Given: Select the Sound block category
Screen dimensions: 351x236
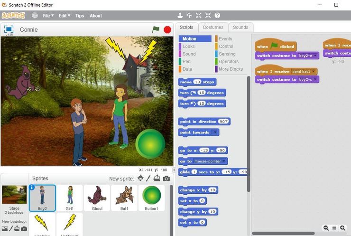Looking at the screenshot, I should [189, 54].
